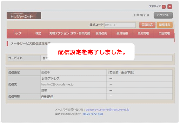Open the 先物オプション menu tab
This screenshot has width=180, height=124.
[59, 33]
